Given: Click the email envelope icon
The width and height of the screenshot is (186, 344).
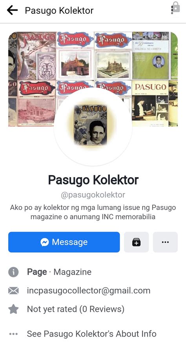Looking at the screenshot, I should click(13, 291).
